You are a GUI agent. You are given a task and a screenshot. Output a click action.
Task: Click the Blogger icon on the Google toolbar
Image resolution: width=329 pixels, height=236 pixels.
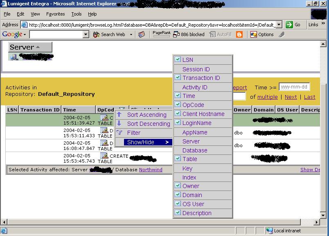point(239,34)
